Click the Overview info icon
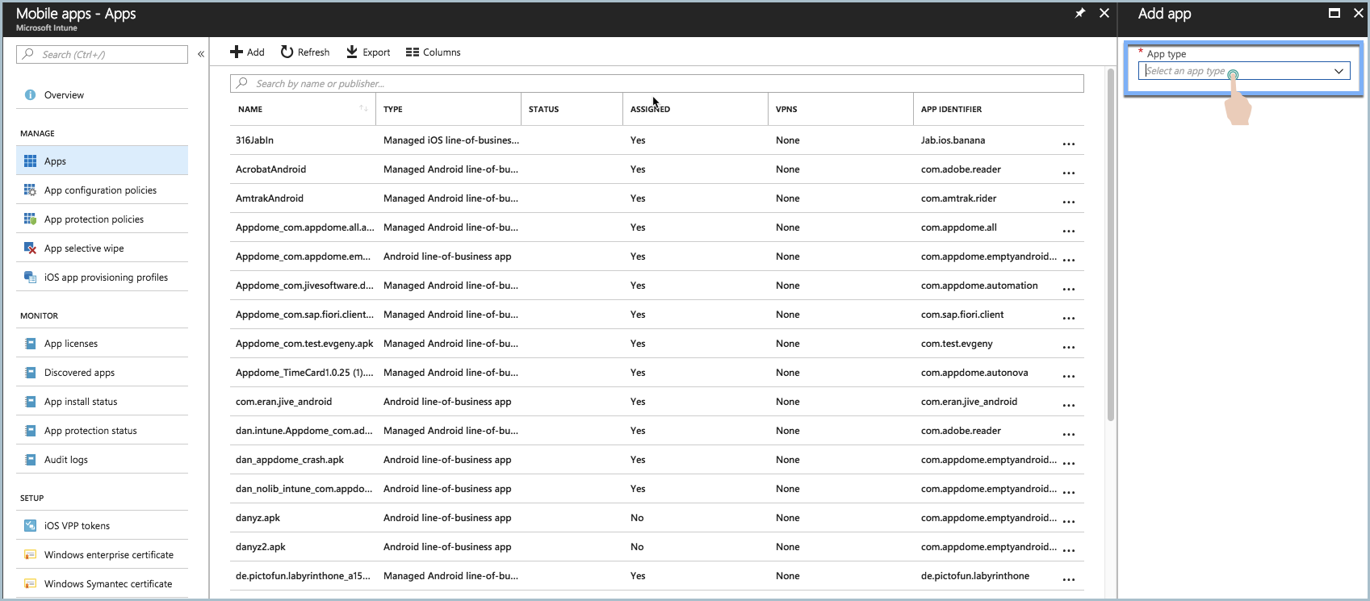The width and height of the screenshot is (1370, 601). coord(30,95)
